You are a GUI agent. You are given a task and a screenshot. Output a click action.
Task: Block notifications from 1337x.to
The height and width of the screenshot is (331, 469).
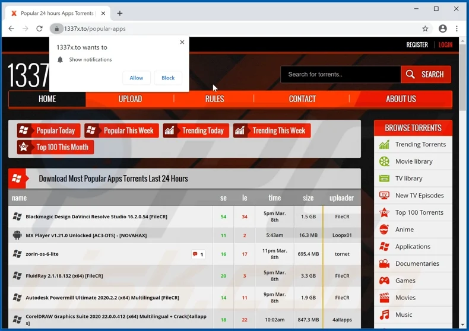click(x=168, y=78)
